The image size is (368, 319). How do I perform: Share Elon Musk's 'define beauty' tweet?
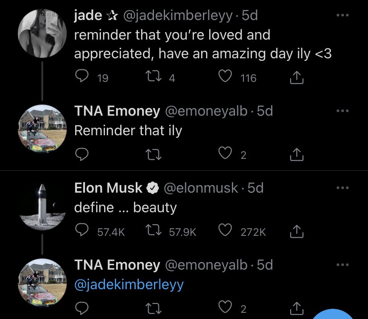pyautogui.click(x=296, y=231)
